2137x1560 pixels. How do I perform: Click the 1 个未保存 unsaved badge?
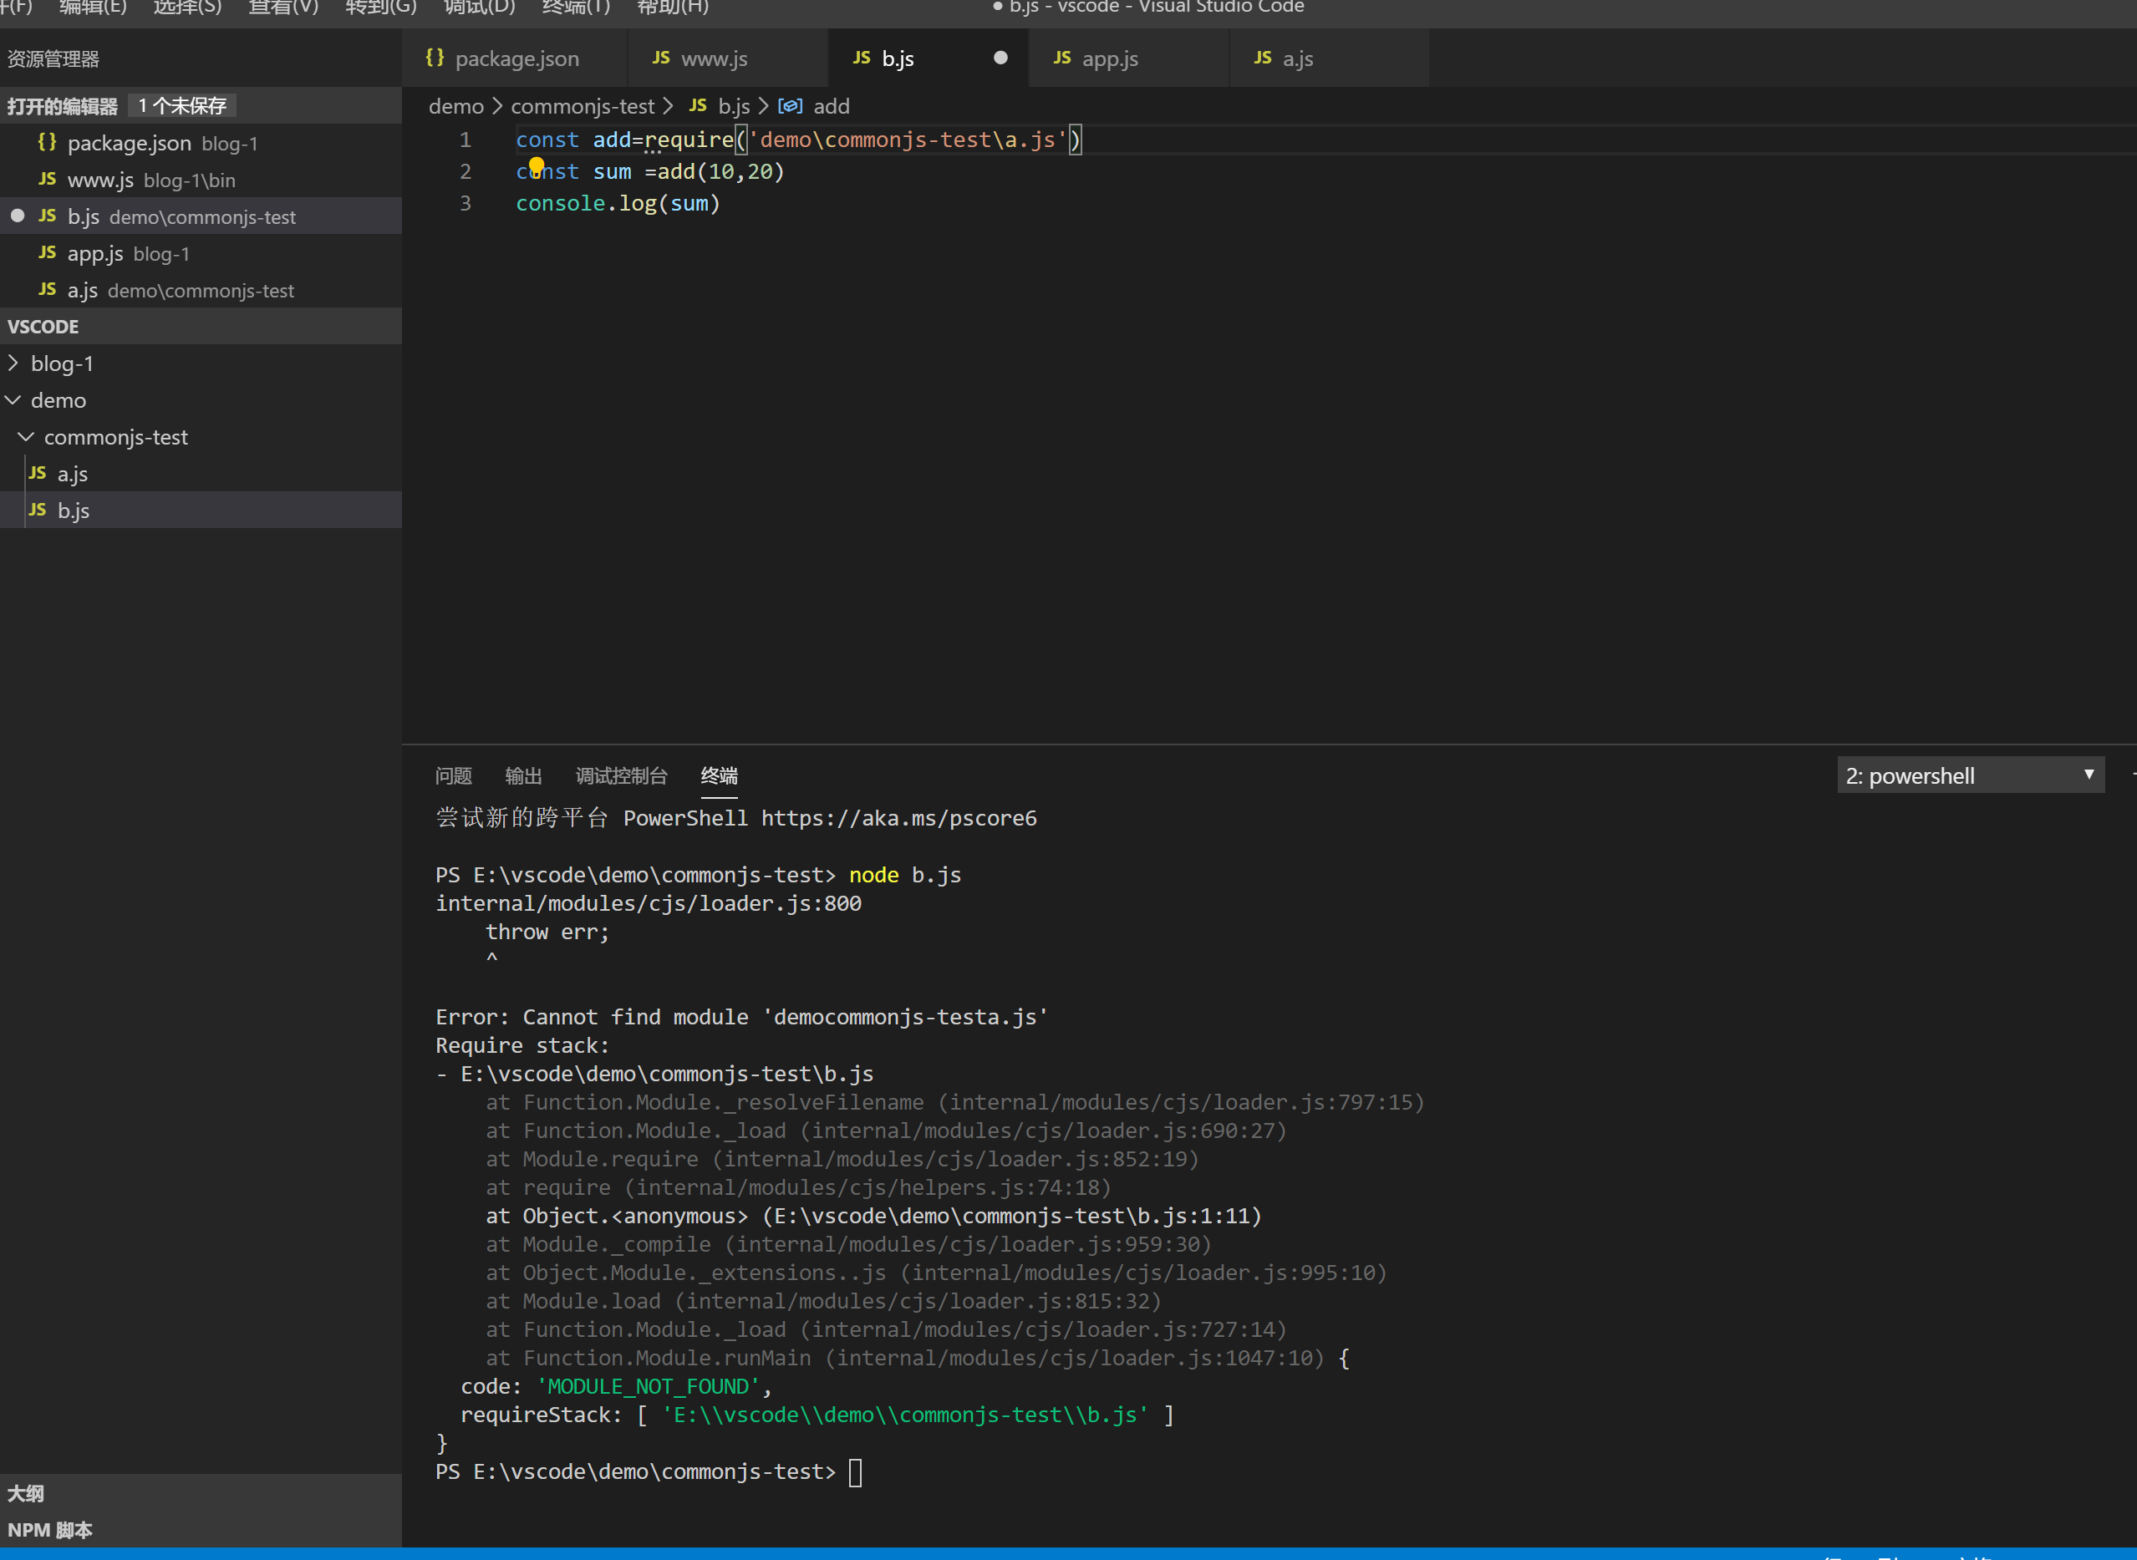click(x=182, y=106)
